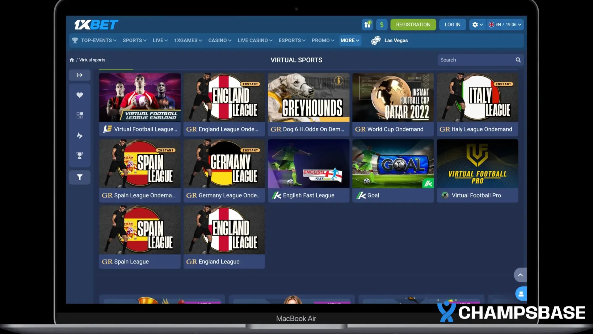
Task: Click the REGISTRATION button
Action: click(x=413, y=25)
